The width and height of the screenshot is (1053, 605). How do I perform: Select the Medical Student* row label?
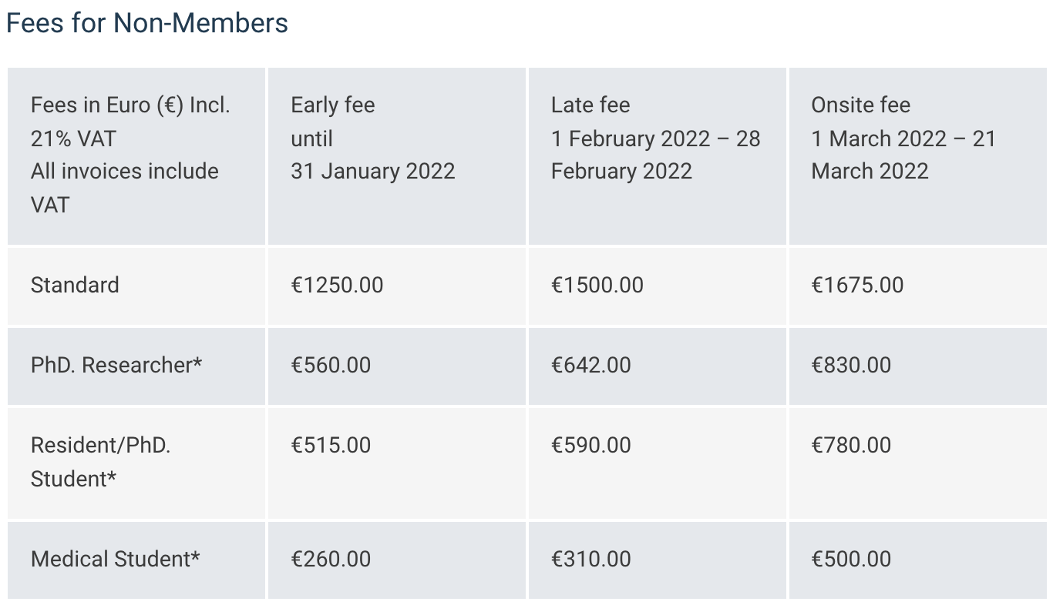[x=116, y=559]
